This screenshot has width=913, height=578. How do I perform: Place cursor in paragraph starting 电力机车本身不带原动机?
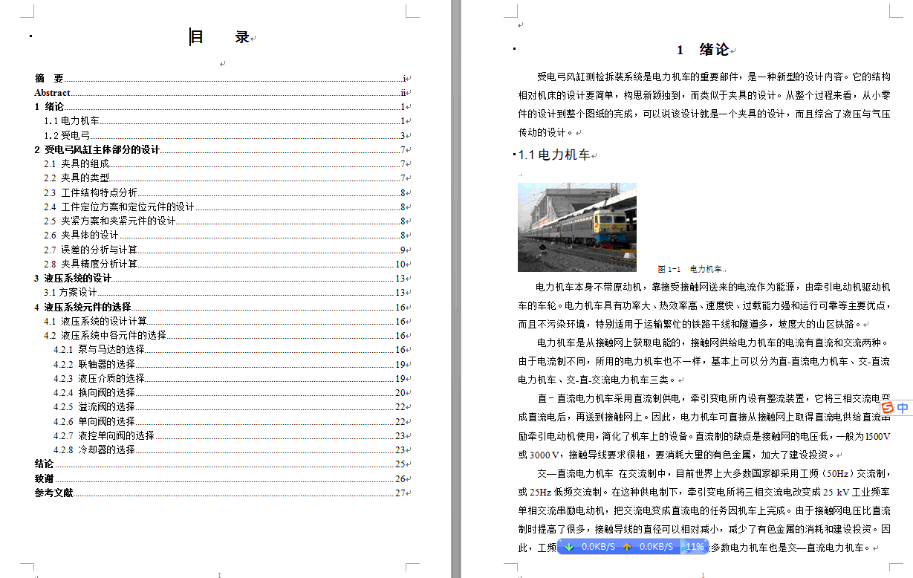[704, 305]
